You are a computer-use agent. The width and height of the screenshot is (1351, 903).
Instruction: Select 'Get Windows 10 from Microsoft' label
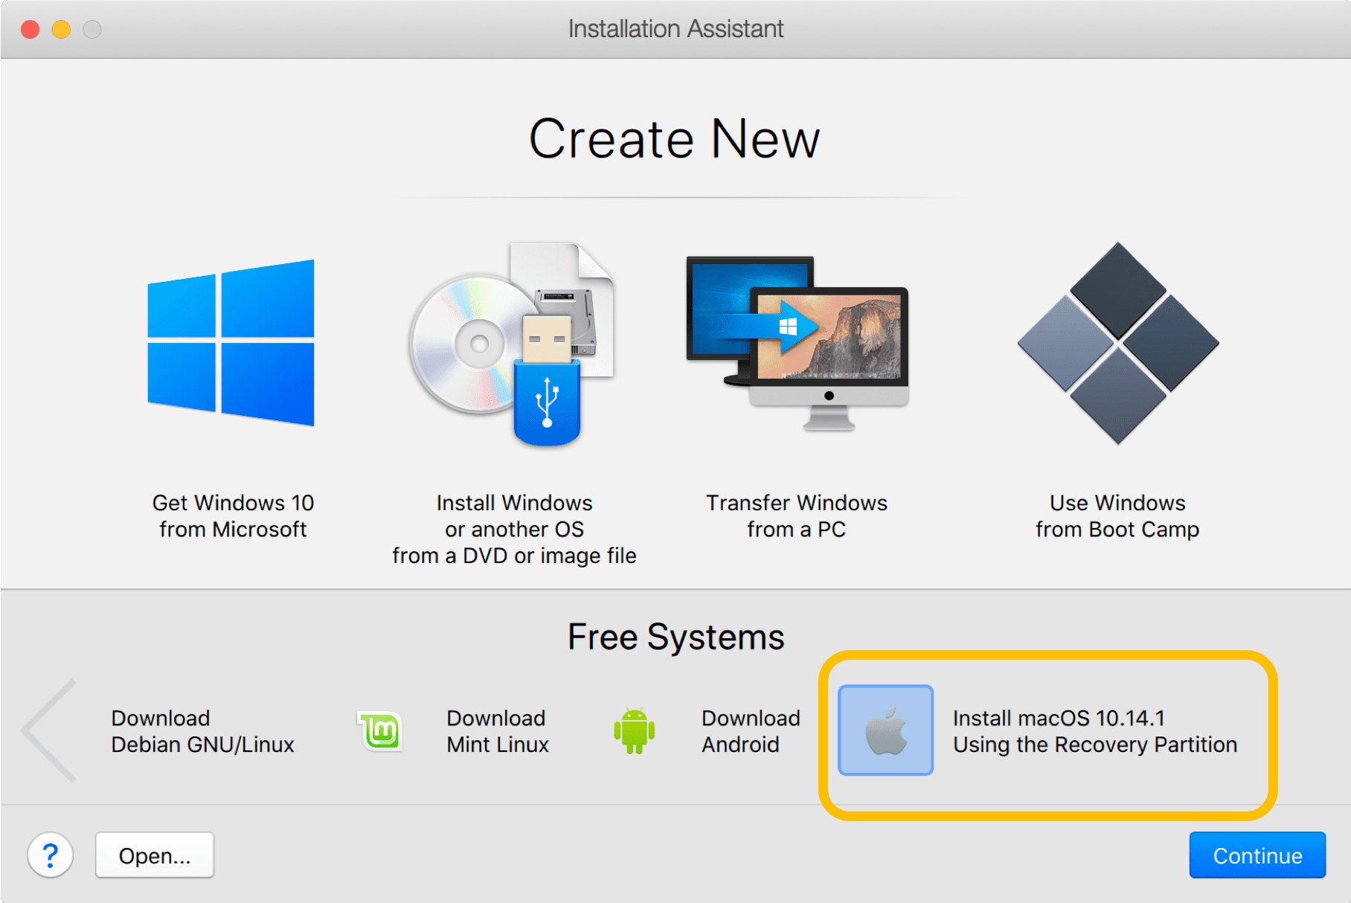pos(233,516)
